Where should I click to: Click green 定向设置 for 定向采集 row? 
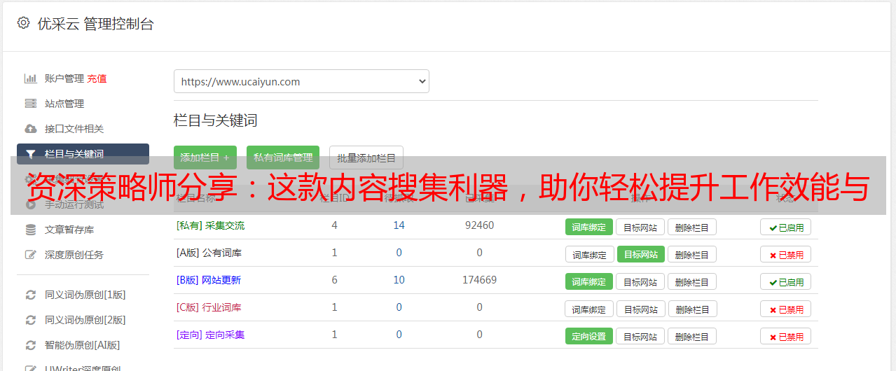click(589, 336)
